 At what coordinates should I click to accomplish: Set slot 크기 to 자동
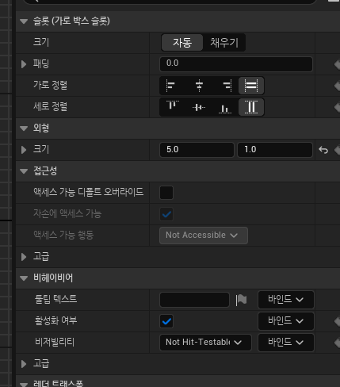pyautogui.click(x=182, y=43)
